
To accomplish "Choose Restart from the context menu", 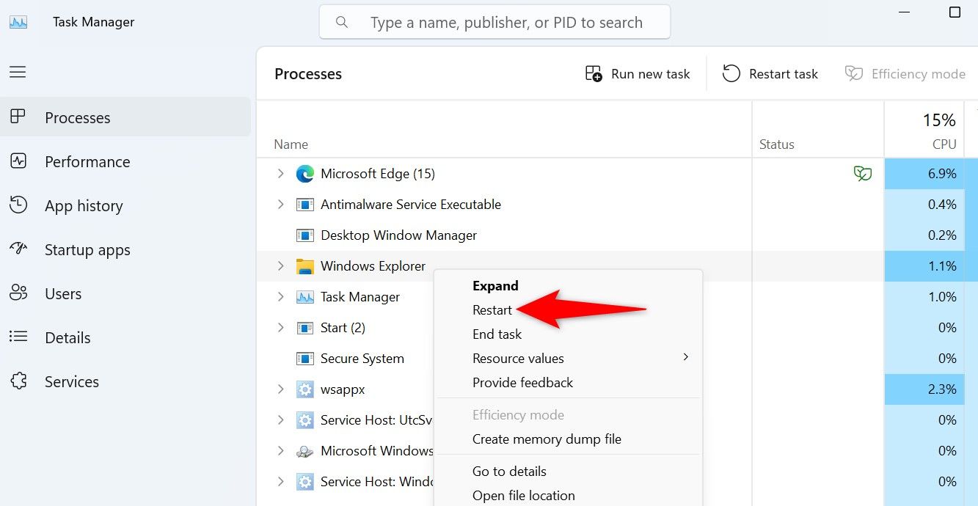I will coord(492,310).
